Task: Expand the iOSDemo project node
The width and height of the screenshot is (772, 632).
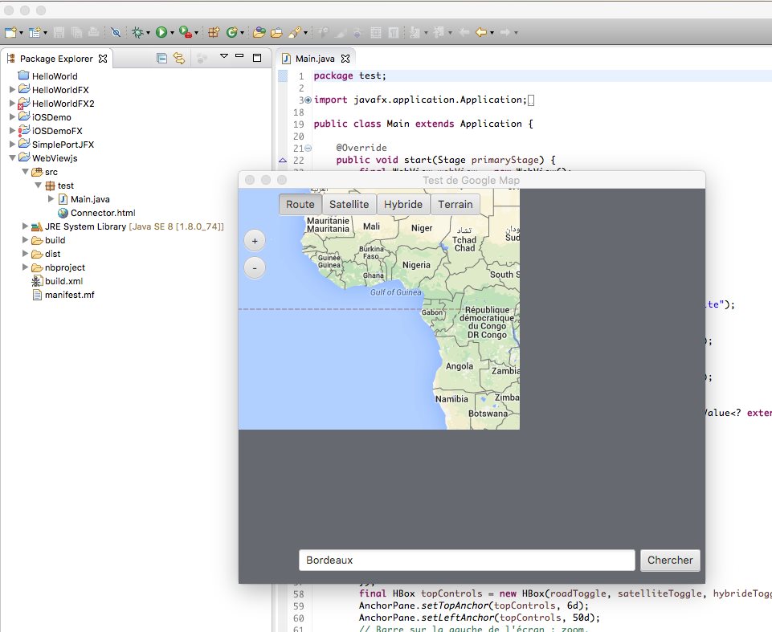Action: [13, 117]
